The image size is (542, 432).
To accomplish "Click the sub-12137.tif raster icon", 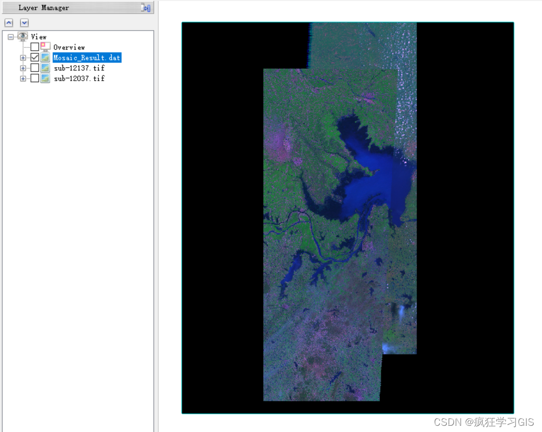I will [45, 68].
